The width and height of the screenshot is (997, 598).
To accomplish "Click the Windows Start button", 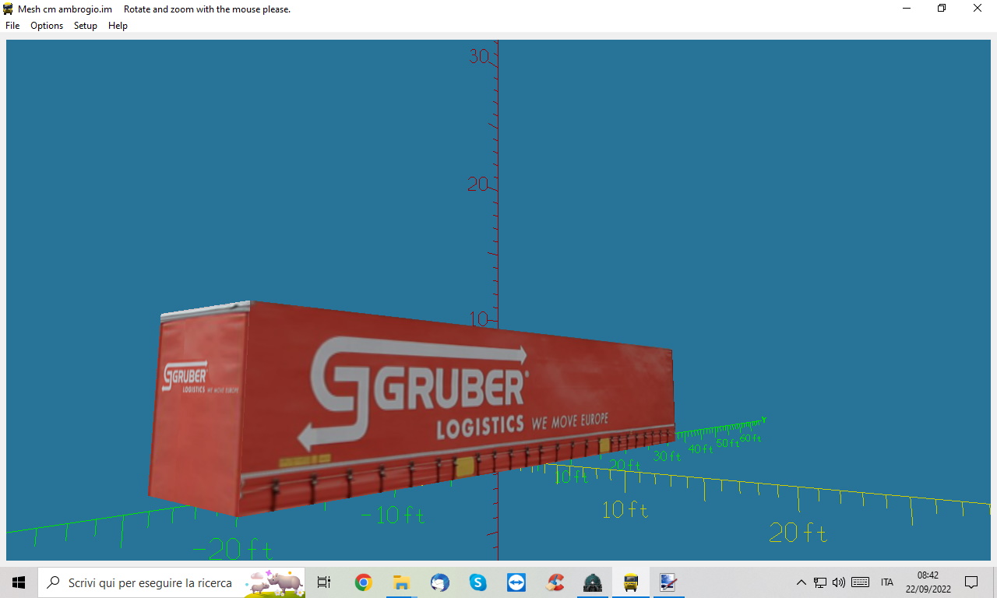I will (x=19, y=582).
